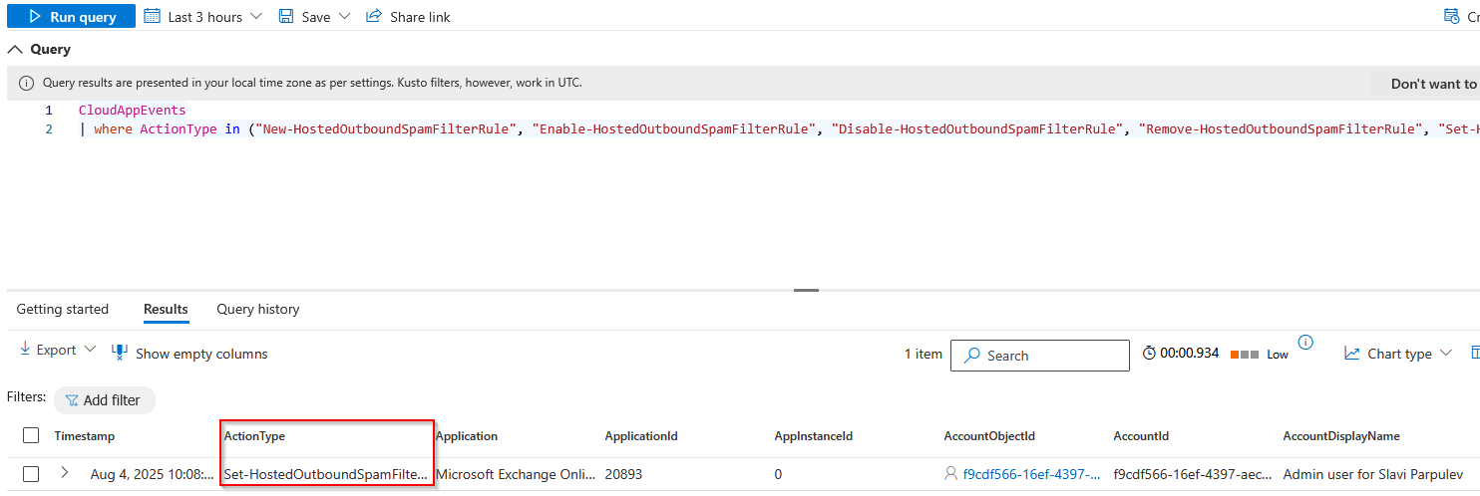Image resolution: width=1480 pixels, height=496 pixels.
Task: Tick the select-all checkbox in table header
Action: (x=31, y=435)
